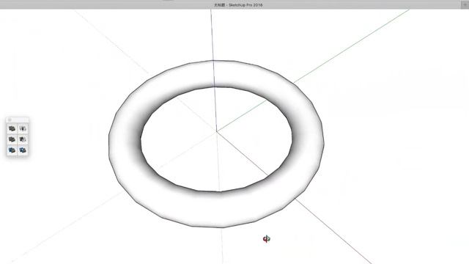Select the Outer Shell solid tool
469x264 pixels.
tap(12, 129)
